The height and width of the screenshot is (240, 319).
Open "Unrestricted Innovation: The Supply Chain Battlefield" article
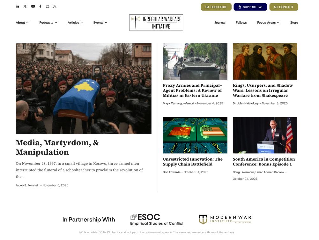[193, 162]
